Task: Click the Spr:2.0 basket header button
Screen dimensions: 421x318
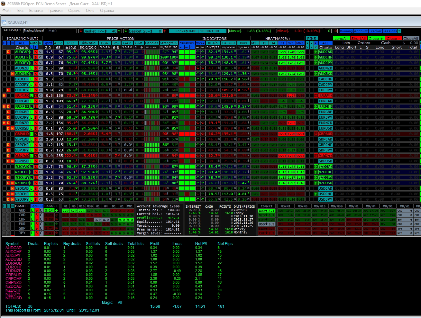Action: tap(37, 206)
